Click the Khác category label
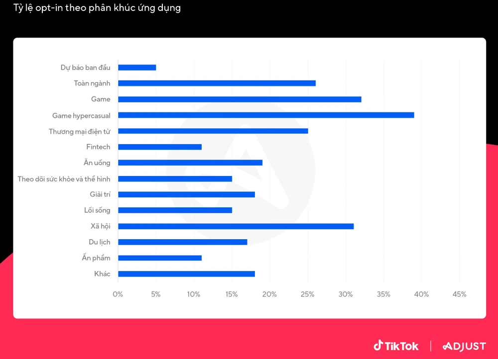 102,274
